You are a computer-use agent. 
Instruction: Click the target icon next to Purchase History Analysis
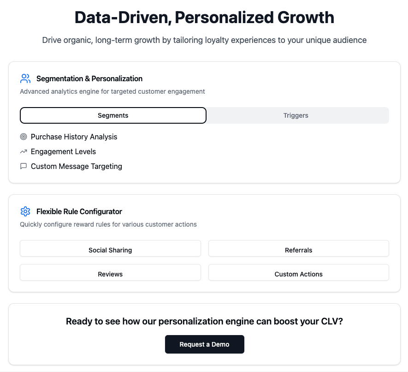(x=24, y=137)
